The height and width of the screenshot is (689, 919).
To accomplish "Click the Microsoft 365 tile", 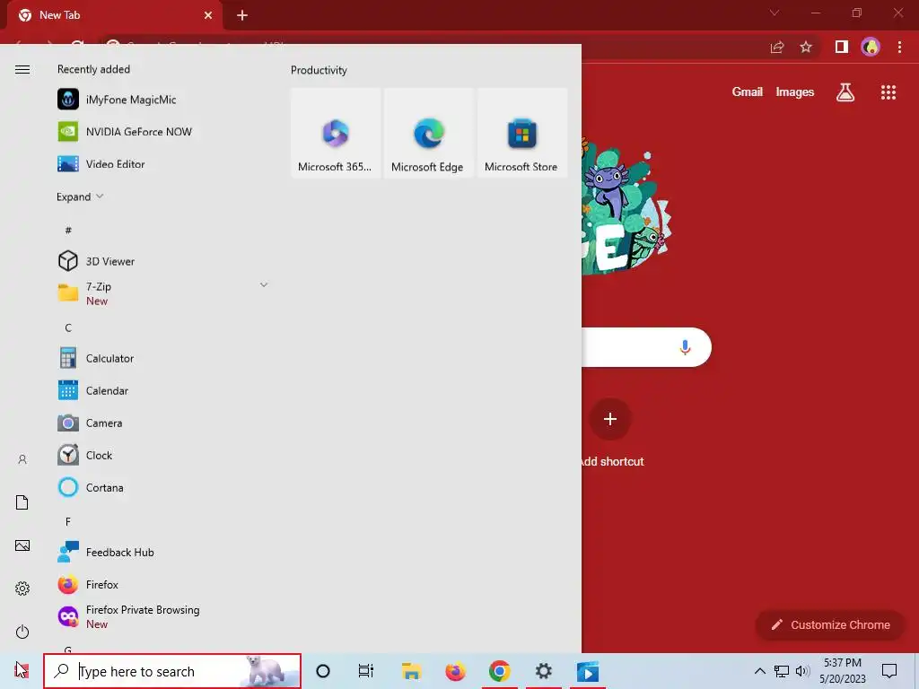I will coord(336,133).
